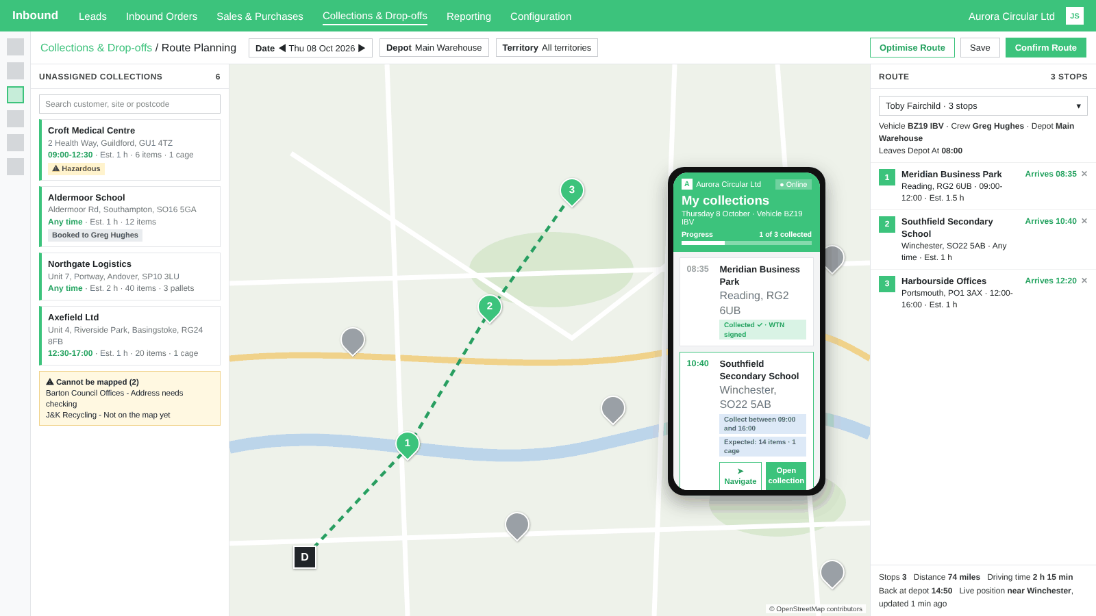The height and width of the screenshot is (616, 1096).
Task: Click route stop marker 3 on map
Action: 572,191
